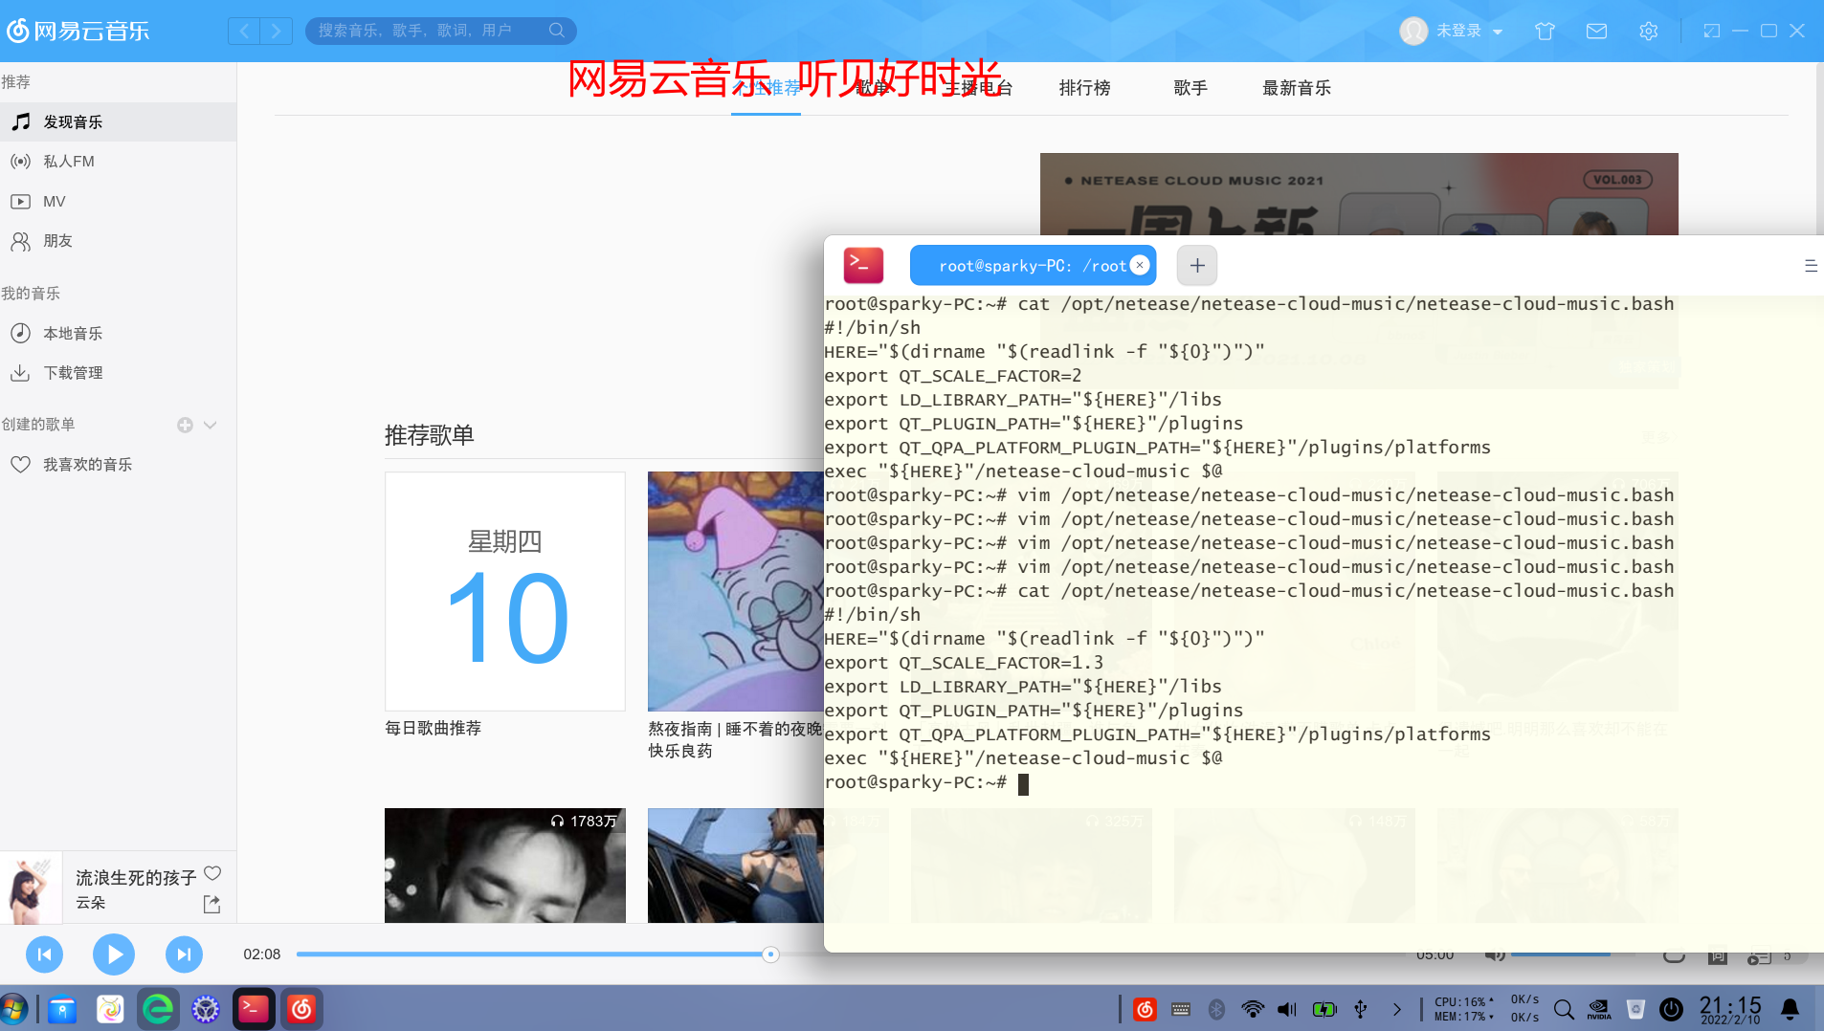Open the playlist cover with 1783万 plays
The height and width of the screenshot is (1031, 1824).
pyautogui.click(x=505, y=866)
